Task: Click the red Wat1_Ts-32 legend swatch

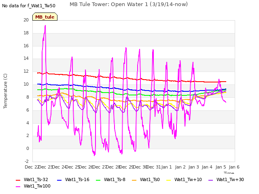Action: click(18, 180)
